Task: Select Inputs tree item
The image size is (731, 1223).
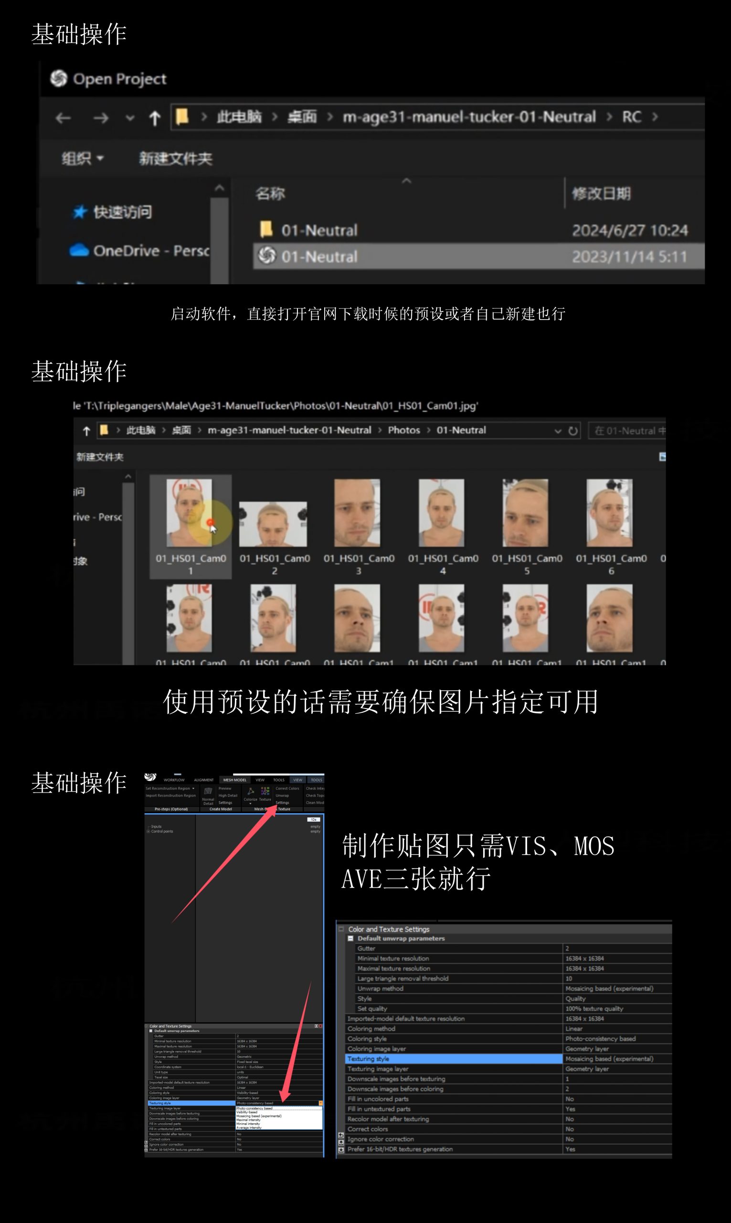Action: (156, 826)
